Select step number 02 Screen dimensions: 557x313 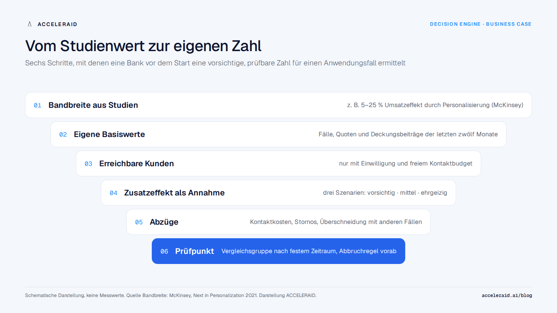click(63, 135)
